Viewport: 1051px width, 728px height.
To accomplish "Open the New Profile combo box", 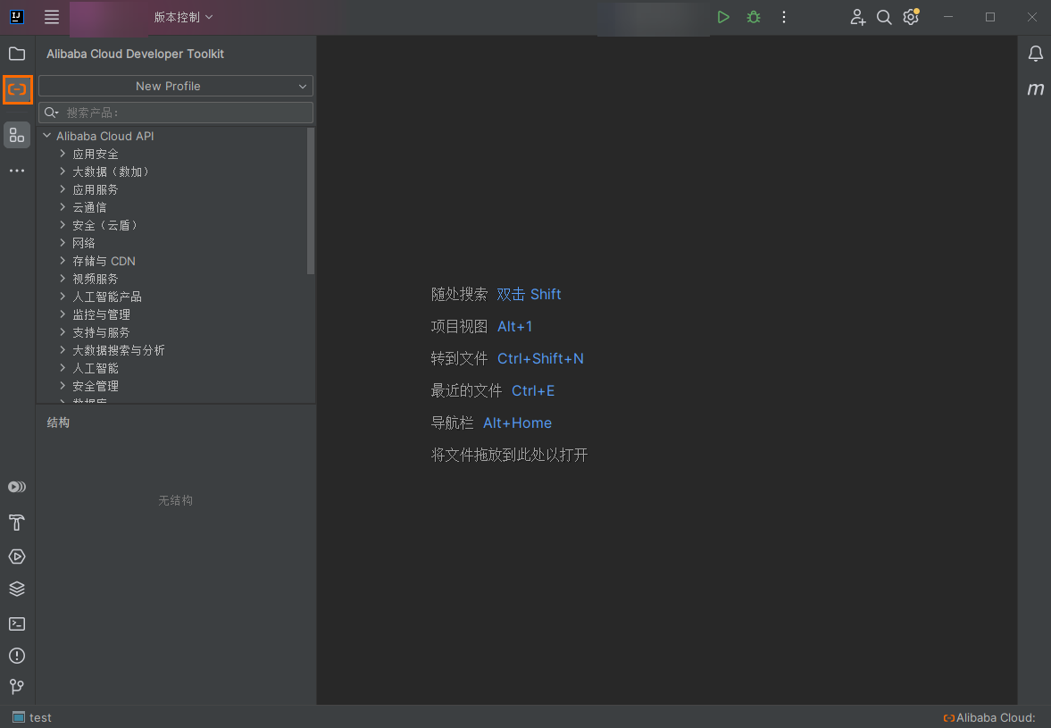I will 176,86.
